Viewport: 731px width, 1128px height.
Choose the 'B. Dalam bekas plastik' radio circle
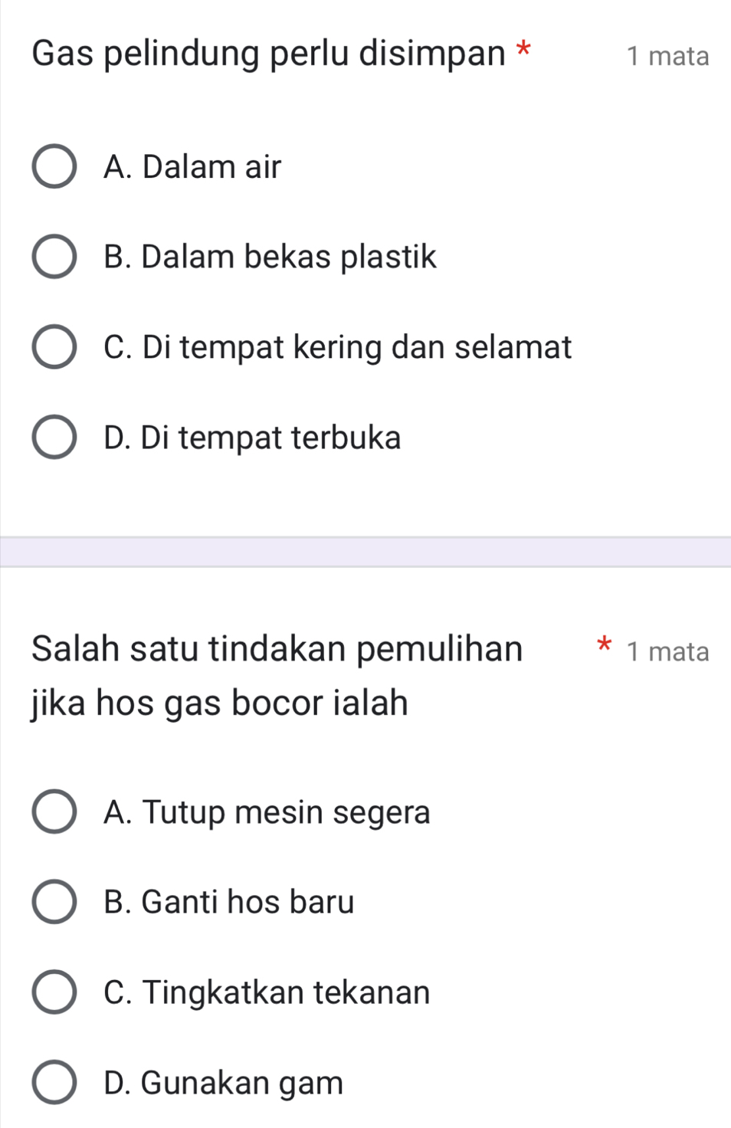pos(54,257)
